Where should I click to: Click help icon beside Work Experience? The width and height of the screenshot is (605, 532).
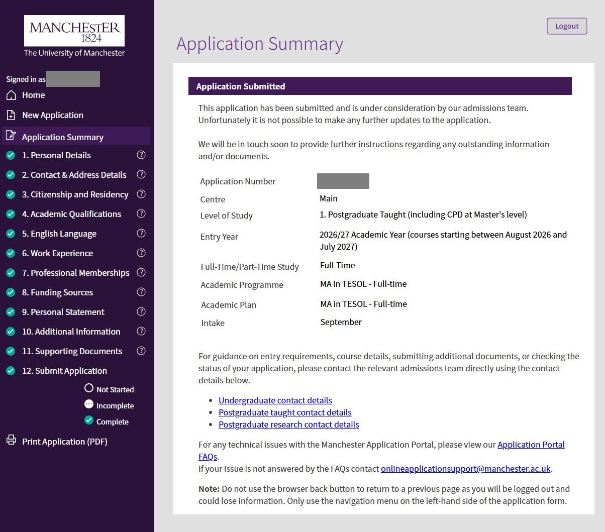pos(141,253)
